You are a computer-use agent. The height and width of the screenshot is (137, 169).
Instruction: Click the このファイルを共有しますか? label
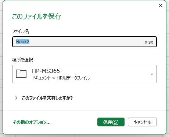point(47,98)
